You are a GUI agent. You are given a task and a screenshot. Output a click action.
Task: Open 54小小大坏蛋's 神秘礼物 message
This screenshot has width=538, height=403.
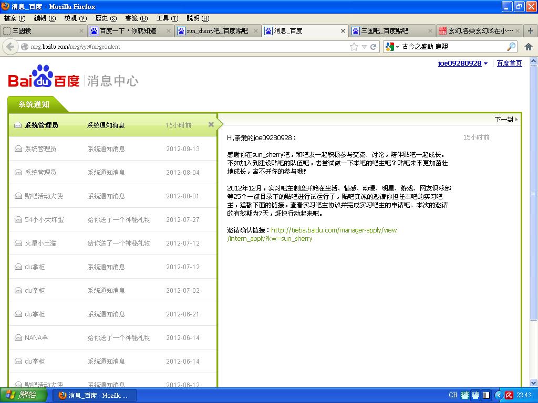click(112, 220)
